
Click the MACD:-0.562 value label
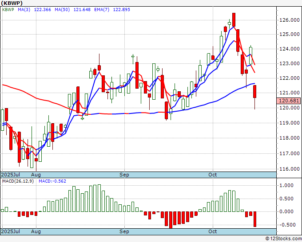52,181
